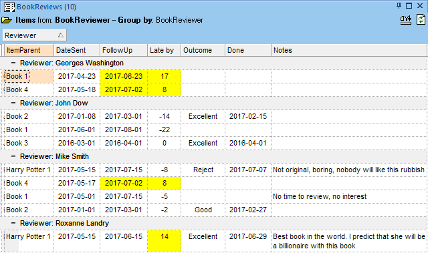Click the Reviewer group-by sort box

point(34,35)
